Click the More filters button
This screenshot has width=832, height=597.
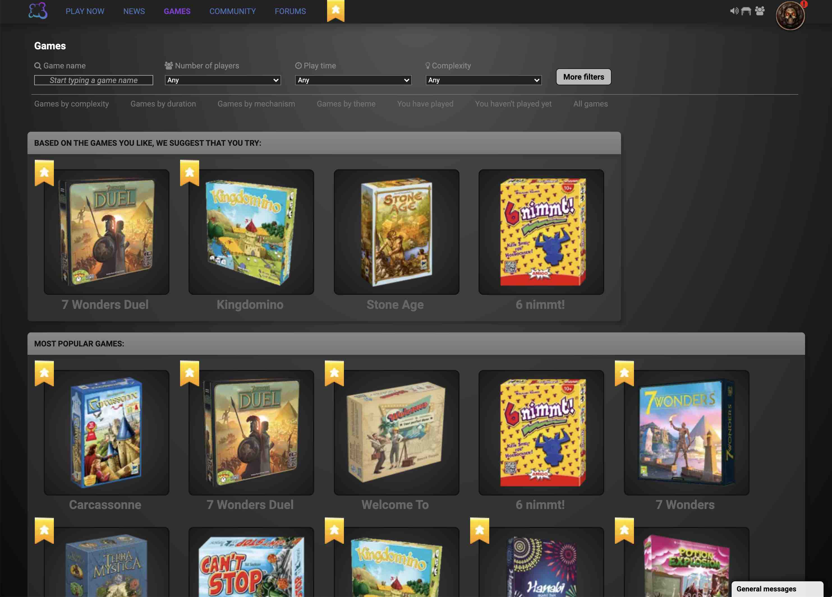pos(583,77)
